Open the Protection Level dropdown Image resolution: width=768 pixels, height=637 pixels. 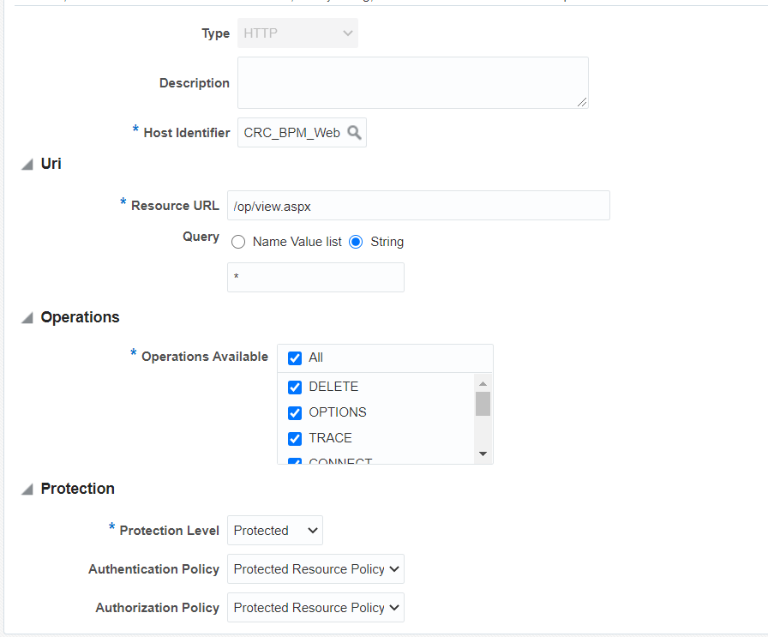click(275, 530)
